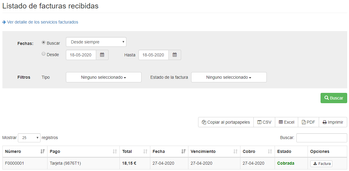Select the Buscar radio option
This screenshot has width=349, height=171.
44,43
